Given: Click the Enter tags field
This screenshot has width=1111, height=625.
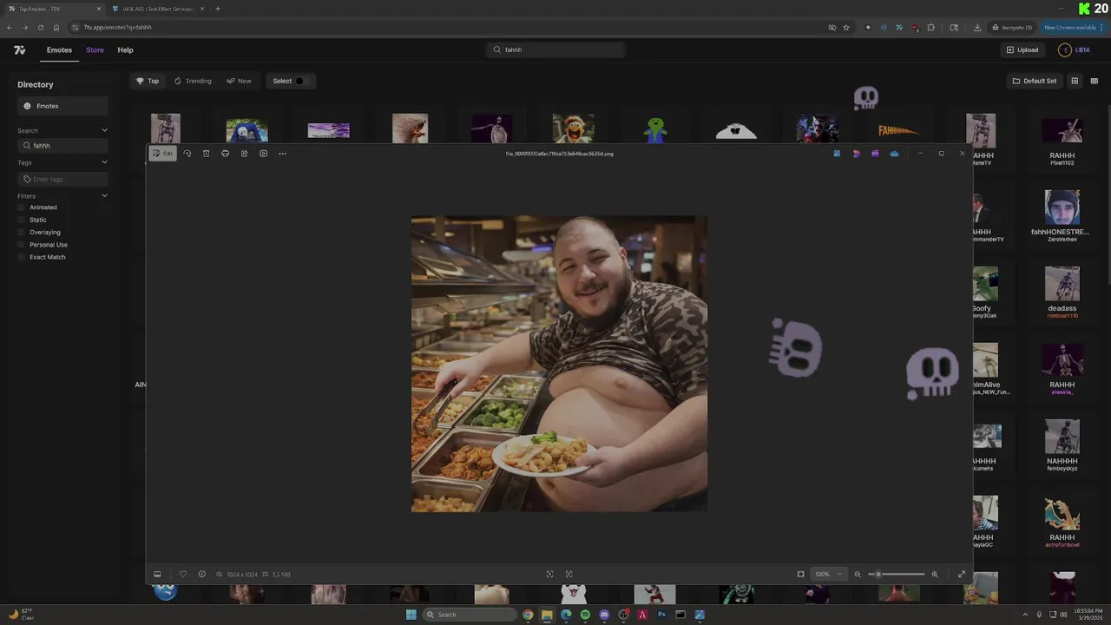Looking at the screenshot, I should [62, 179].
